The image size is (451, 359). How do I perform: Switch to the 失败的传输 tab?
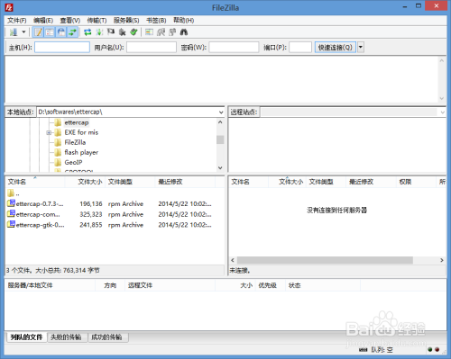coord(66,337)
